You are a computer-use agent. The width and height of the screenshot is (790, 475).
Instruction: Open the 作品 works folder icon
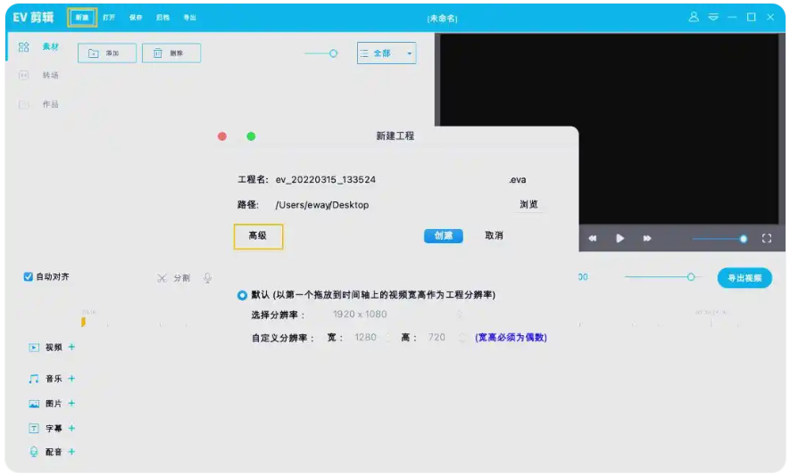click(x=24, y=104)
